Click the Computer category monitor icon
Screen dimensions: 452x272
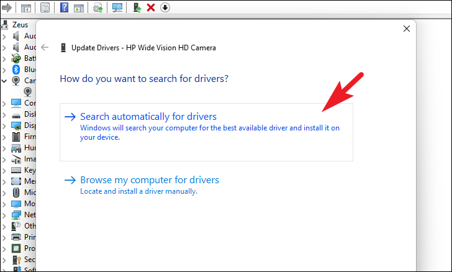(16, 103)
